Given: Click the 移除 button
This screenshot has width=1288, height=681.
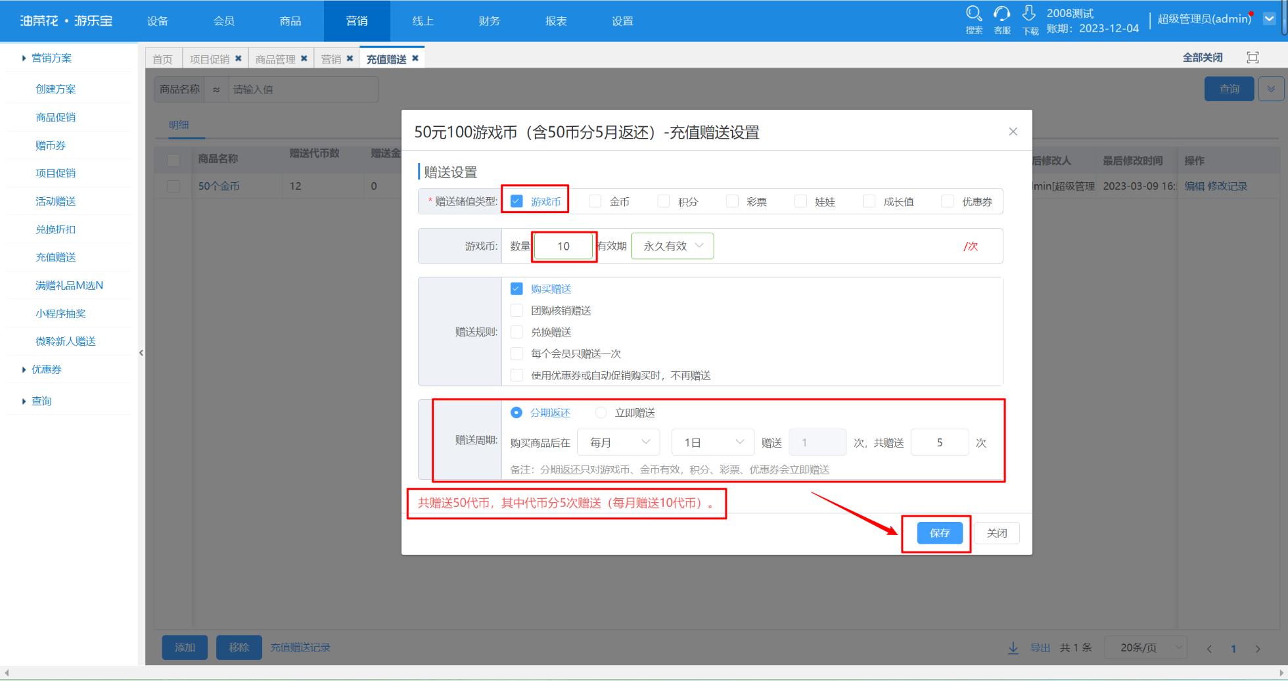Looking at the screenshot, I should 239,647.
